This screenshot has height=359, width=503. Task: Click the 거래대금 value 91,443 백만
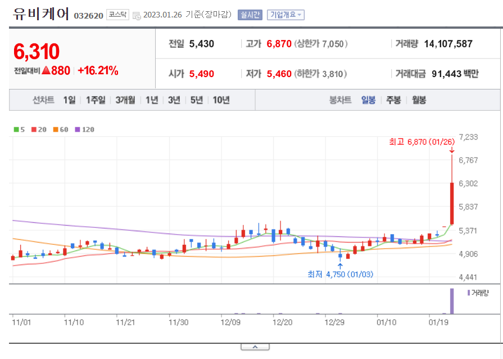[455, 74]
